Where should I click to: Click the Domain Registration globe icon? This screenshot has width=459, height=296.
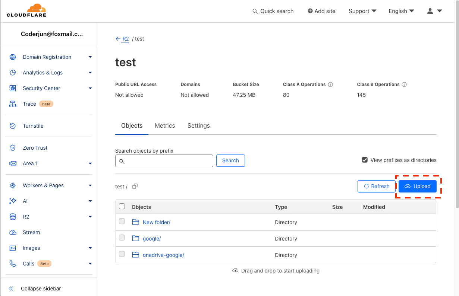pos(13,57)
